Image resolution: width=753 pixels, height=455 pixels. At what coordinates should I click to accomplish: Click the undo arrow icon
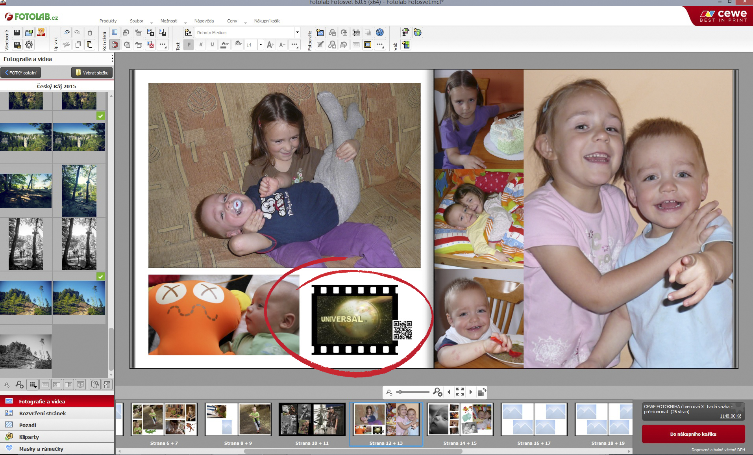66,33
